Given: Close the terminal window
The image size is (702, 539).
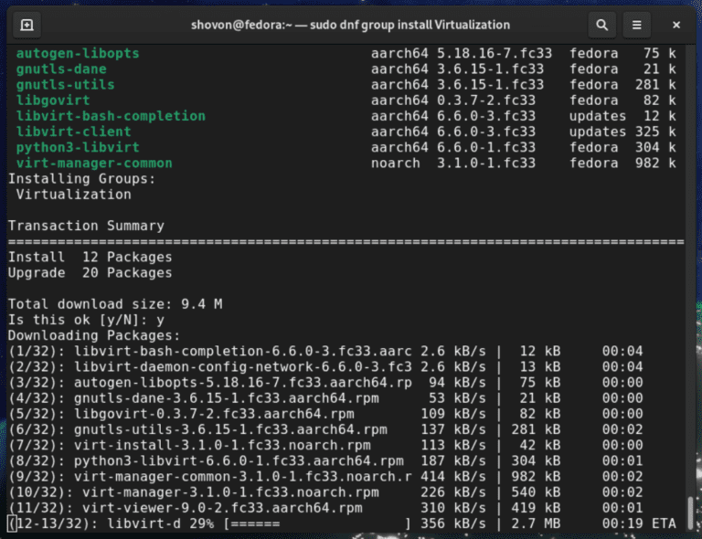Looking at the screenshot, I should pyautogui.click(x=677, y=25).
